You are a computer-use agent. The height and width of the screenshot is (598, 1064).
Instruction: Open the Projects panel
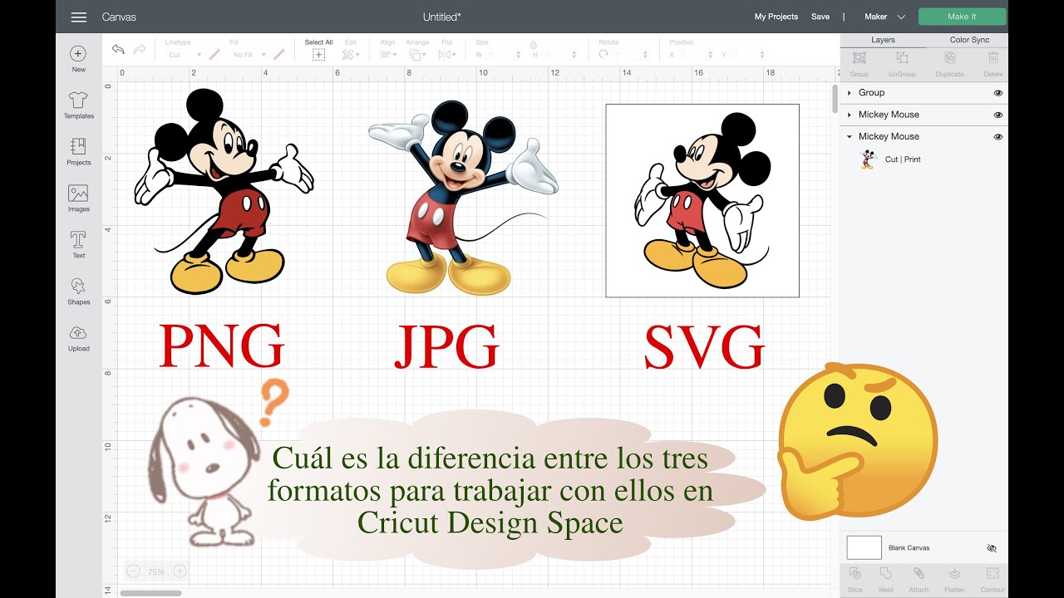[78, 152]
